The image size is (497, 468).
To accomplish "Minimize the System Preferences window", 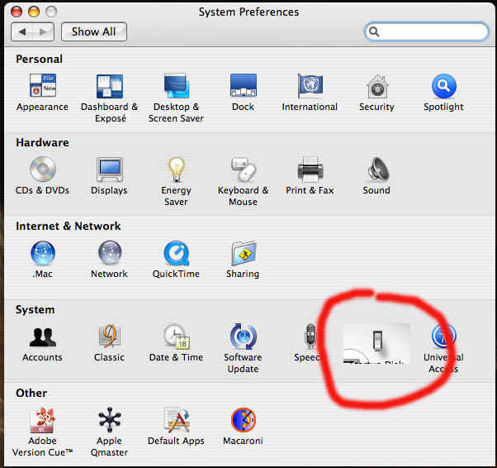I will [34, 12].
